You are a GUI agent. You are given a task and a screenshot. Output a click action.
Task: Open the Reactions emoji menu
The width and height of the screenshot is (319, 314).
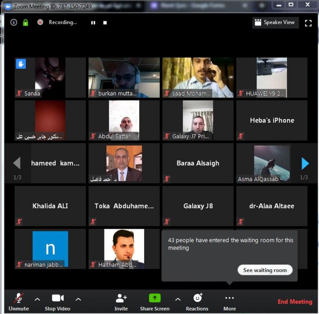(198, 298)
